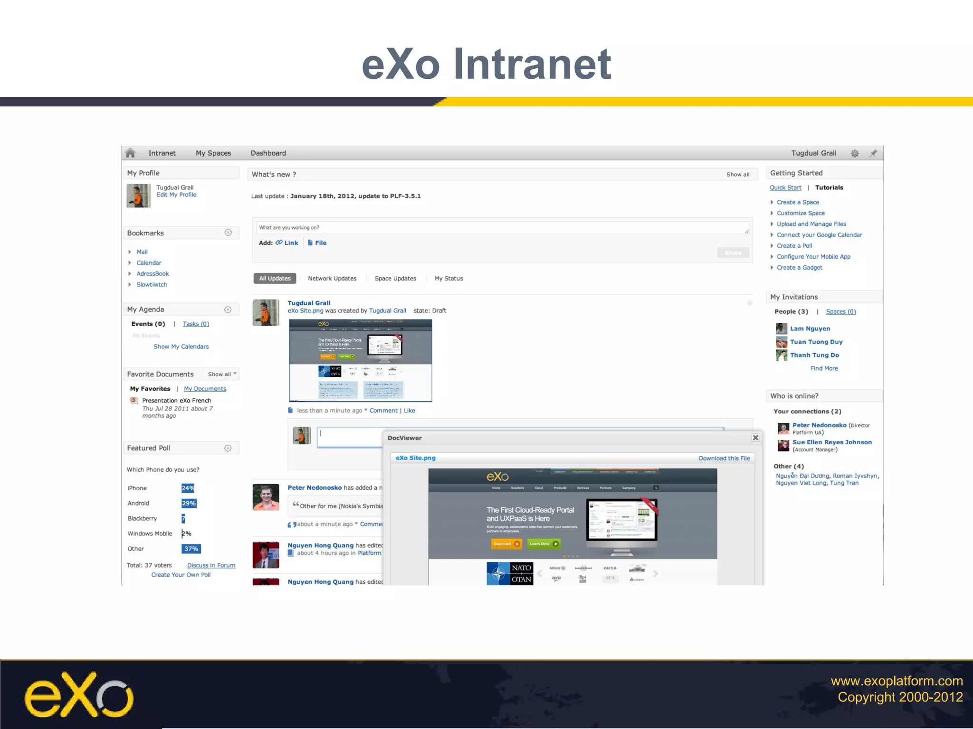This screenshot has width=973, height=729.
Task: Click Lam Nguyen's invitation avatar
Action: tap(782, 328)
